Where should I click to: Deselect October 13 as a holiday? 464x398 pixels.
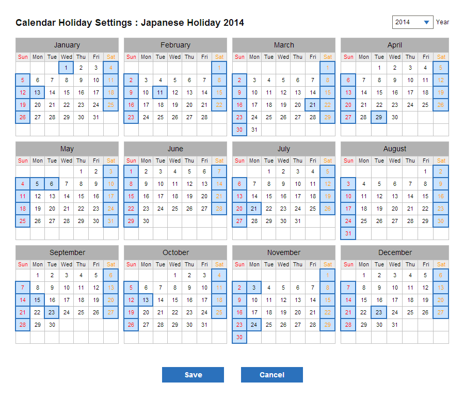pos(146,300)
